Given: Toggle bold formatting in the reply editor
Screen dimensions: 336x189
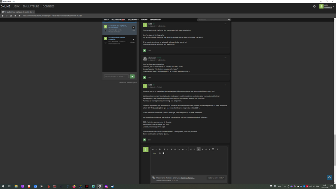Looking at the screenshot, I should (x=164, y=149).
